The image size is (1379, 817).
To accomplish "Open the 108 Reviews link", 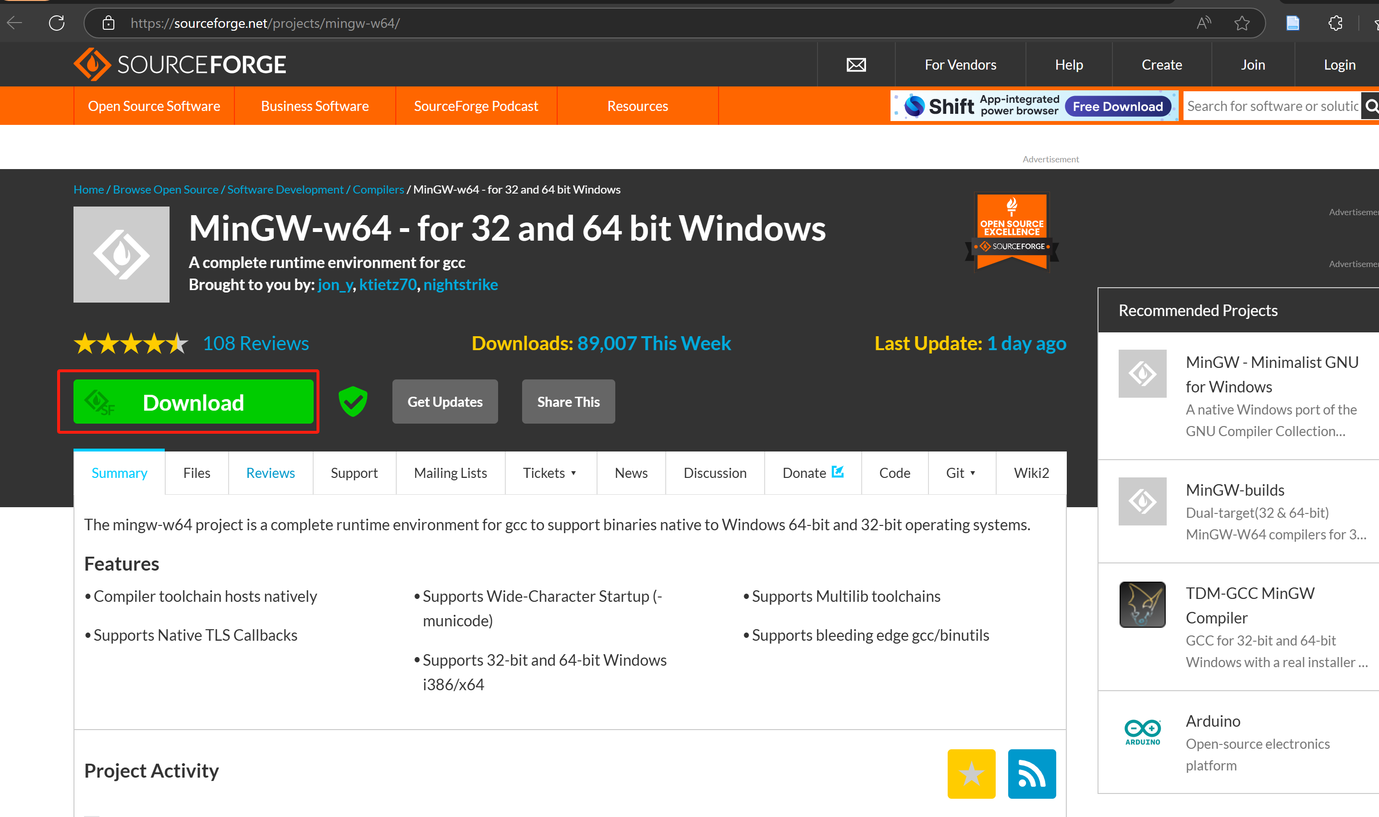I will (x=256, y=343).
